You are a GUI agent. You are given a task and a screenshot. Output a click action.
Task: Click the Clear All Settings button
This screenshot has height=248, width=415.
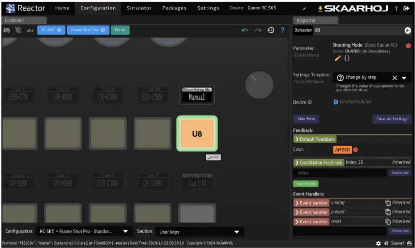click(x=392, y=119)
